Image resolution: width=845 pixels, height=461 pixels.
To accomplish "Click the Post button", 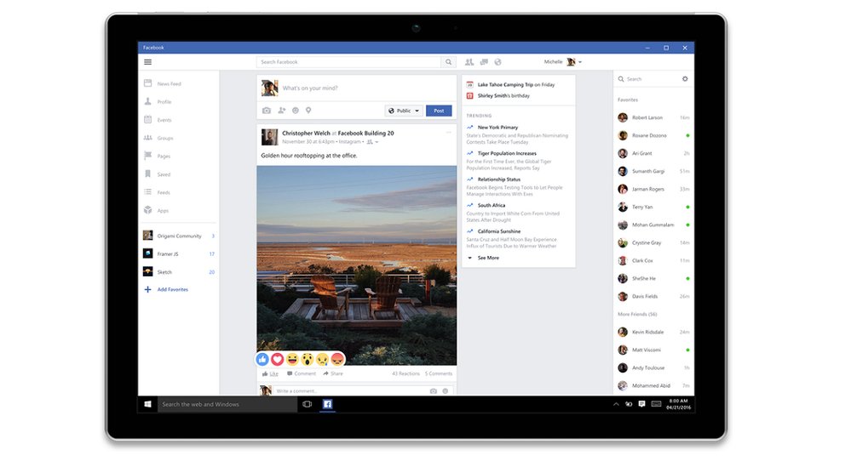I will click(439, 111).
